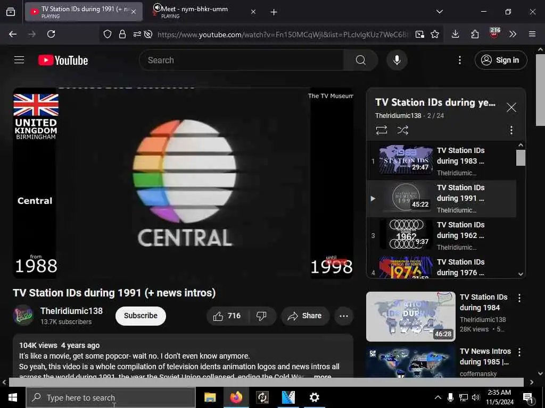Play TV Station IDs during 1962 from playlist
545x408 pixels.
[x=441, y=235]
